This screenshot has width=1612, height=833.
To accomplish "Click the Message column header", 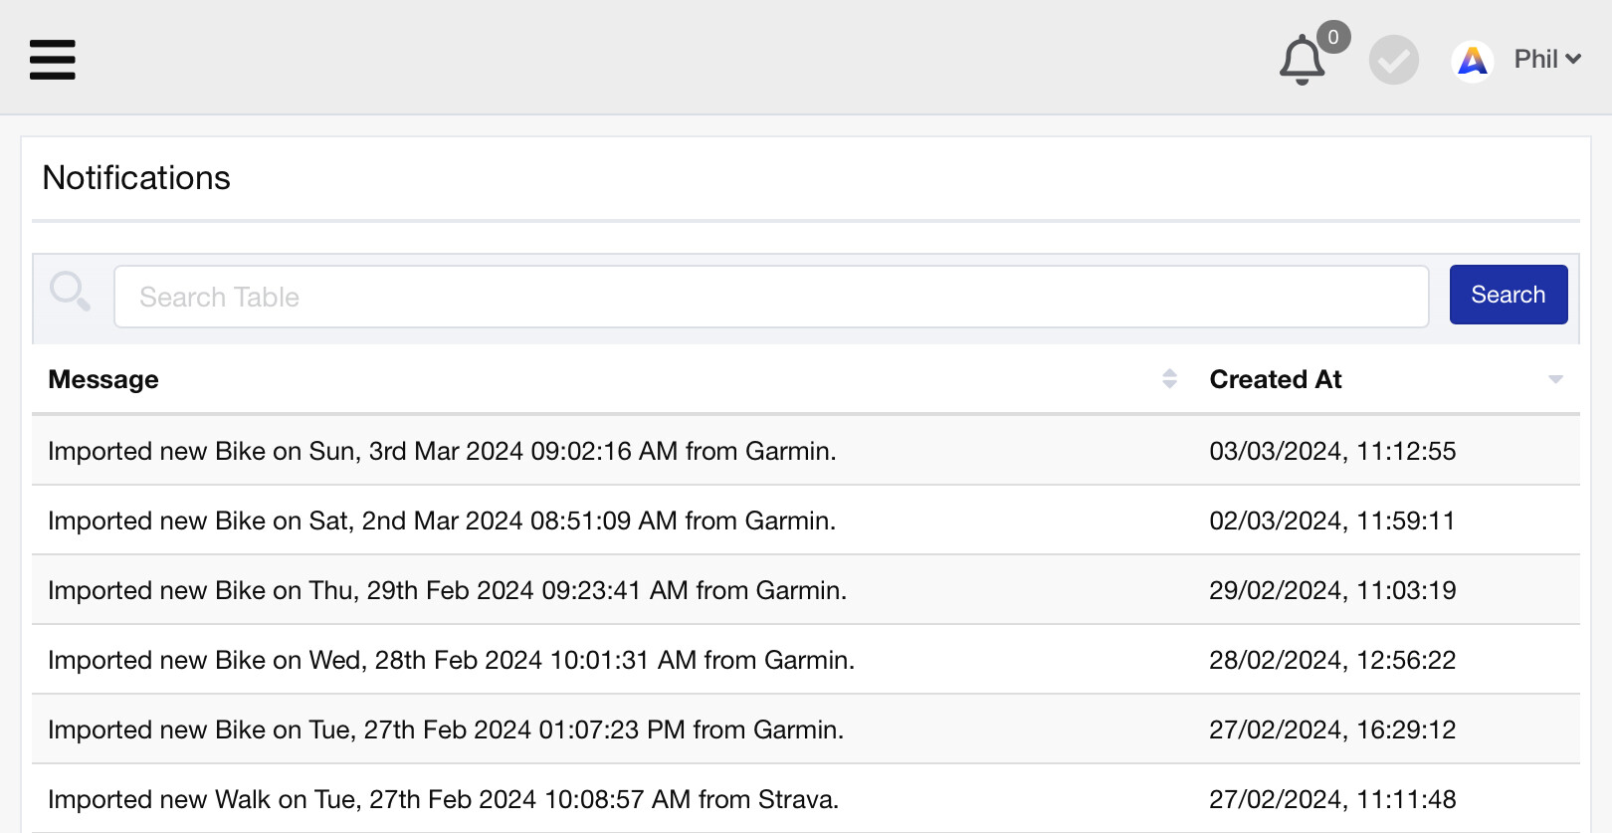I will (103, 379).
